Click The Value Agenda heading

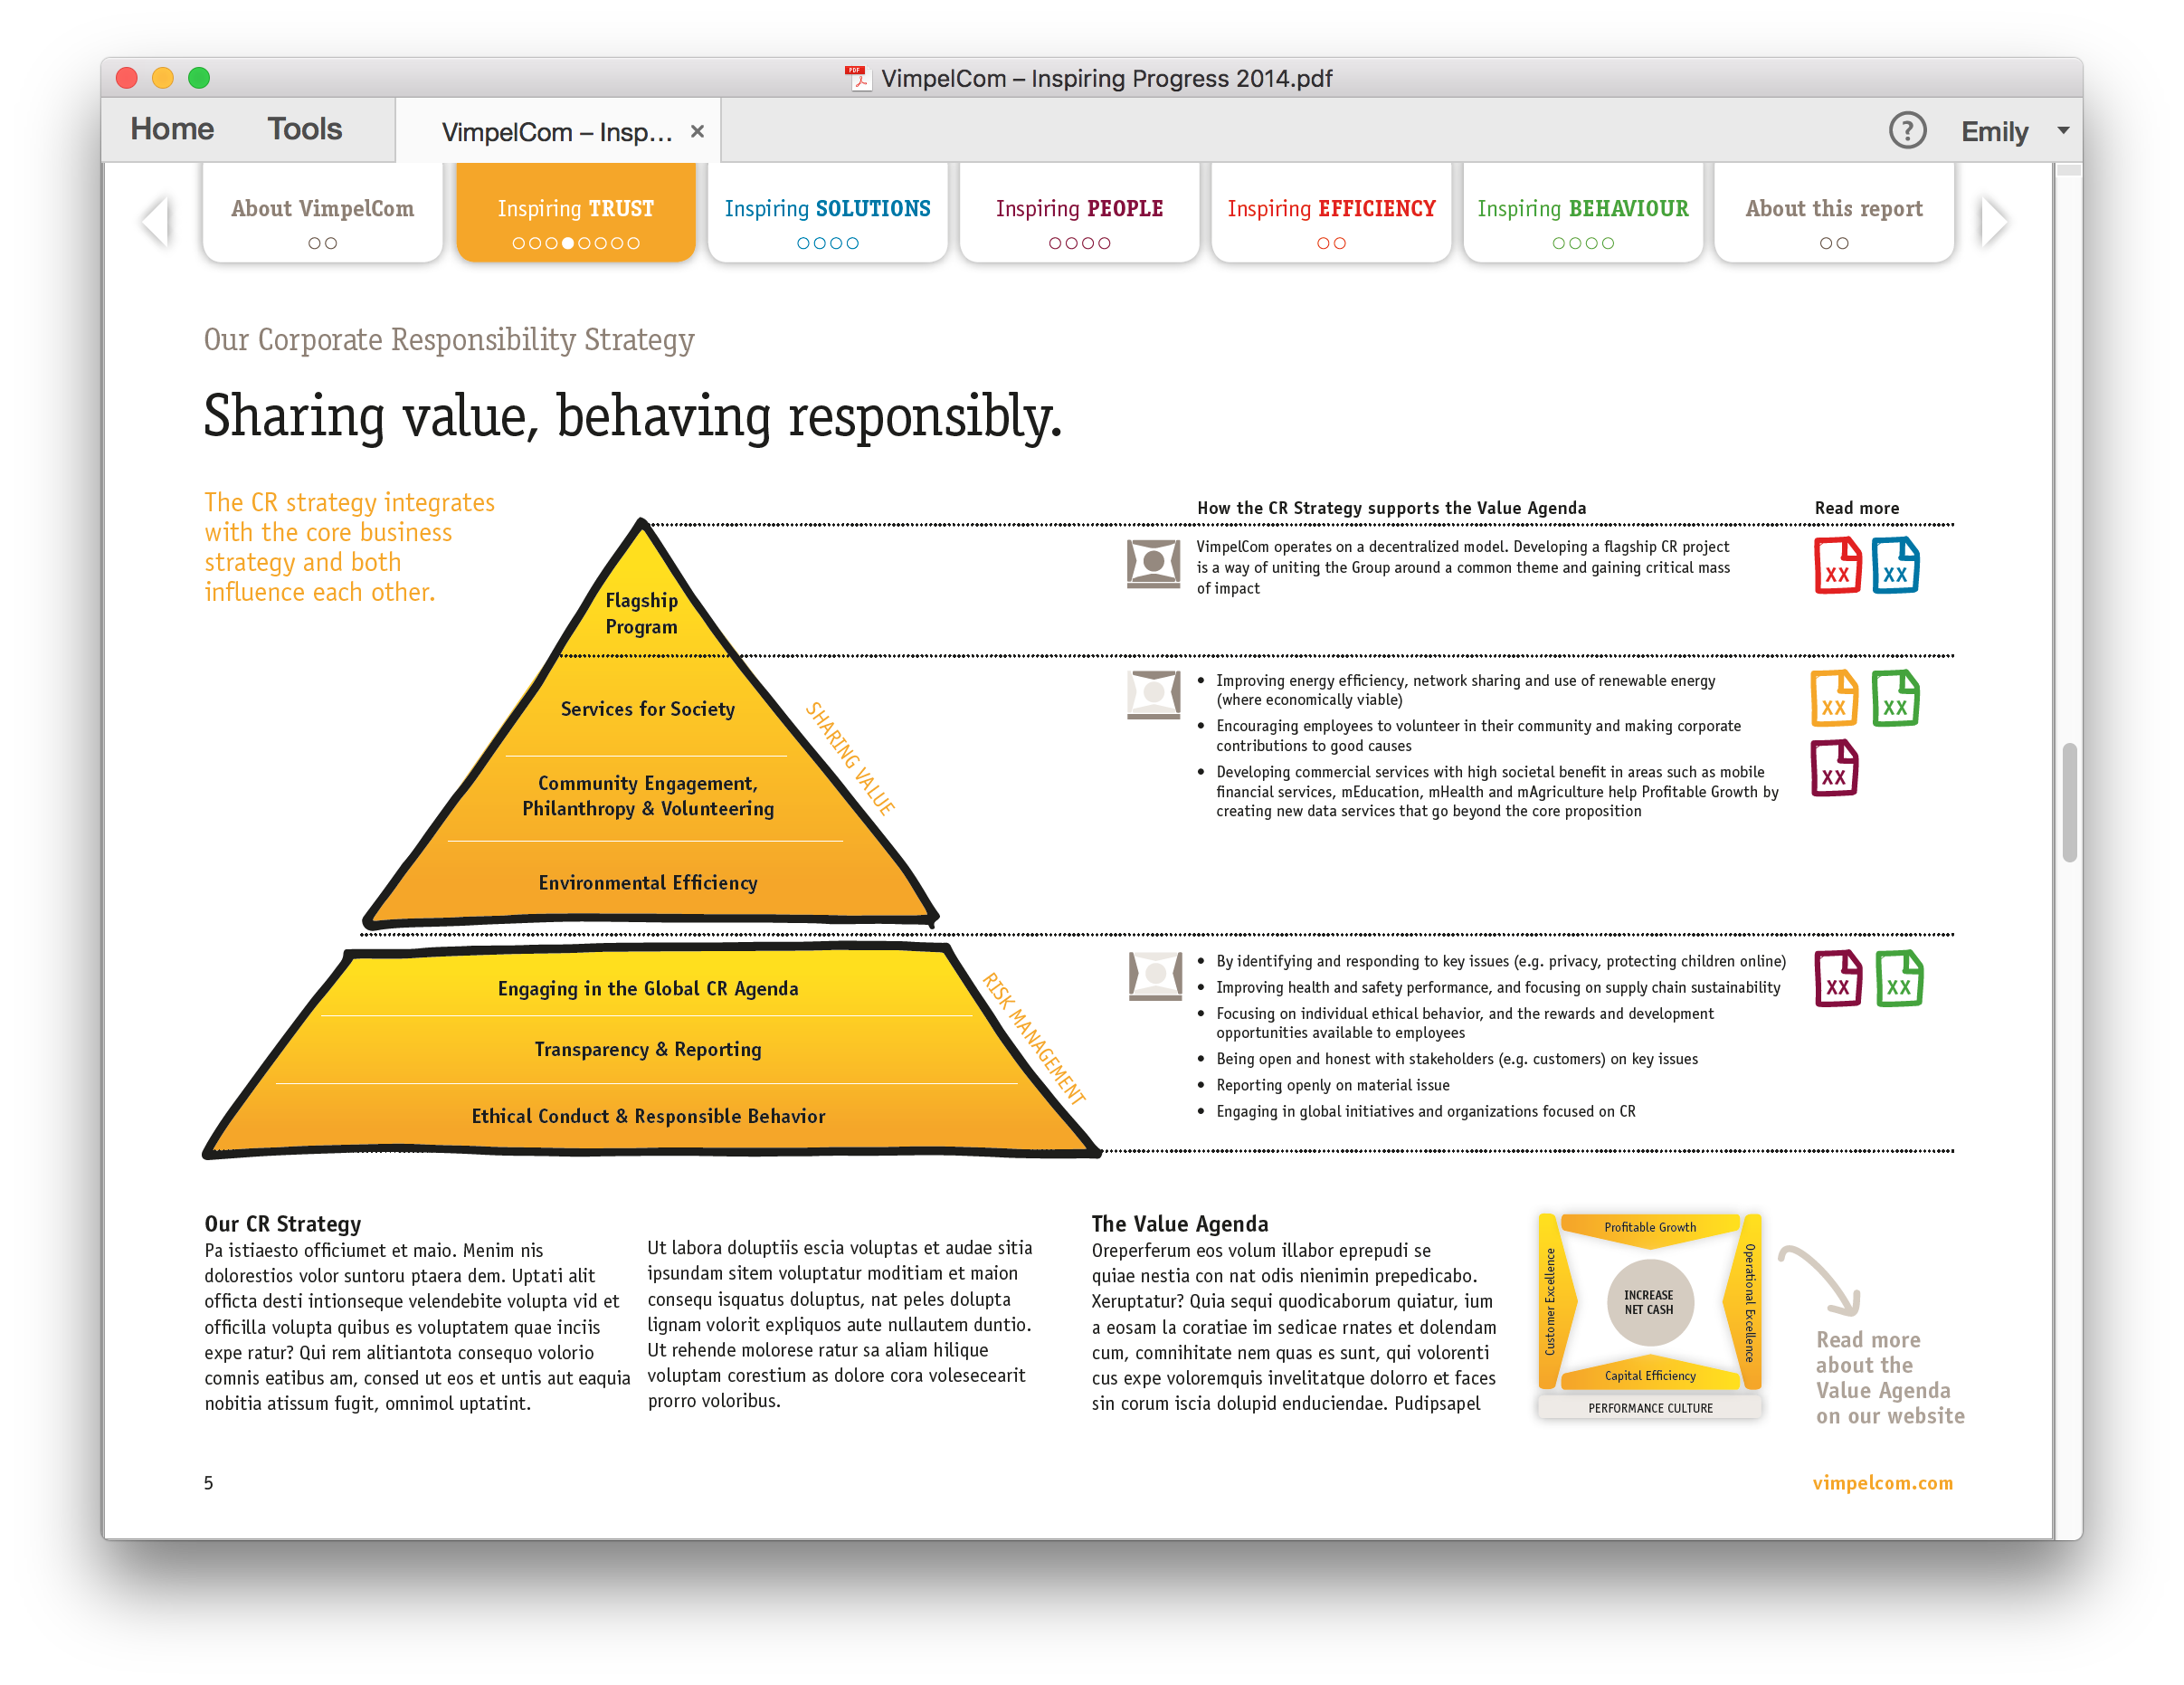(x=1179, y=1224)
